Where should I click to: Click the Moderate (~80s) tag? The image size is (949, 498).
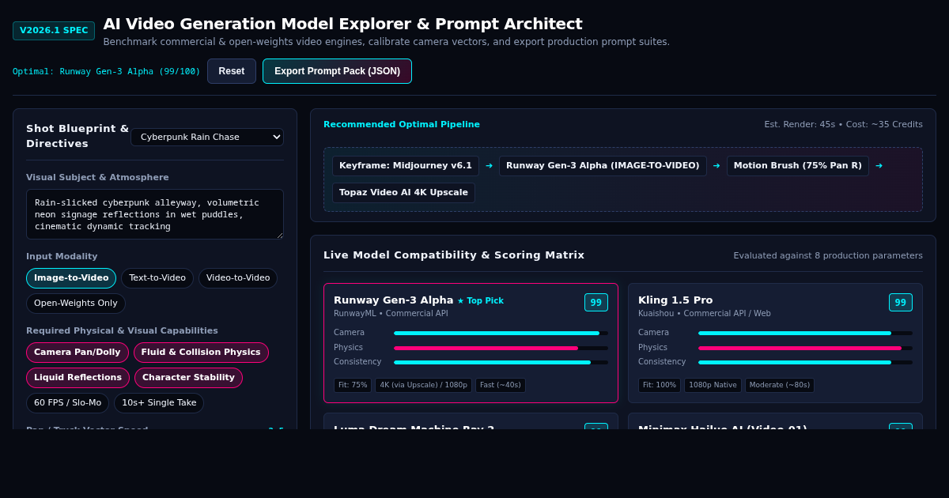point(780,386)
